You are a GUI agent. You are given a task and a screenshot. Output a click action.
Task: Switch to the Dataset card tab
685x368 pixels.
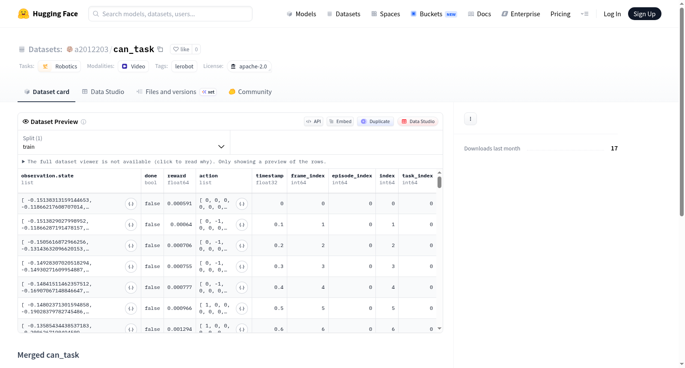point(47,92)
